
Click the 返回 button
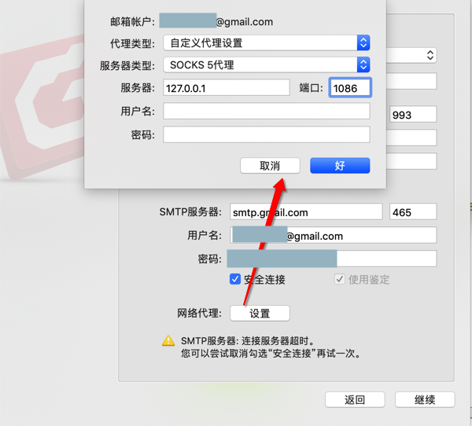pos(355,399)
